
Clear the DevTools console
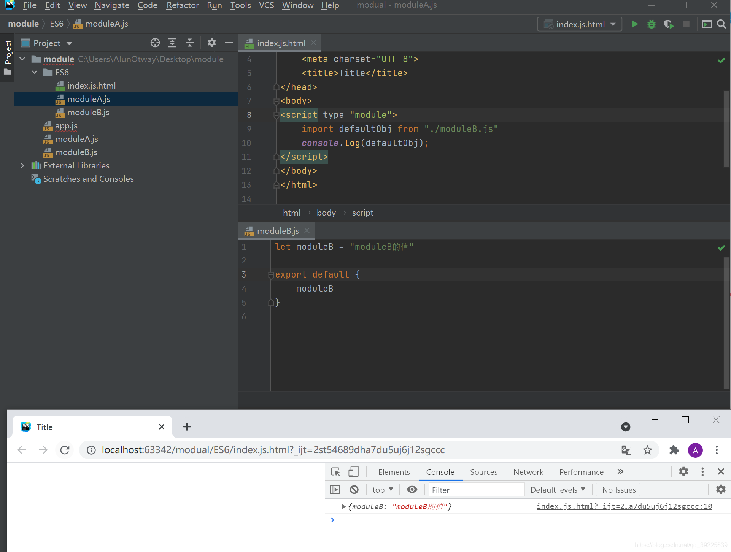(x=354, y=490)
